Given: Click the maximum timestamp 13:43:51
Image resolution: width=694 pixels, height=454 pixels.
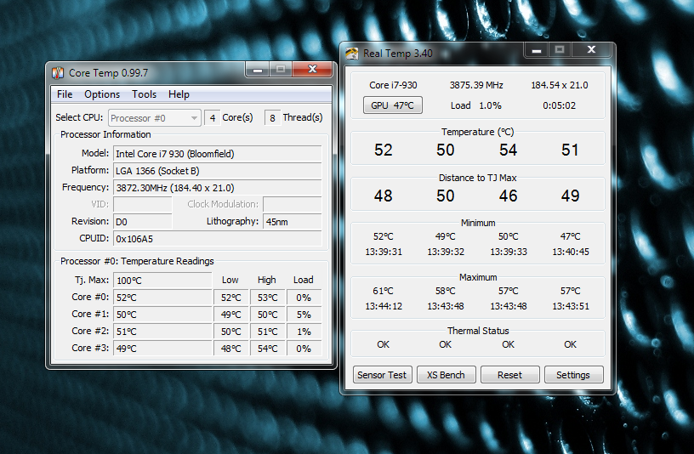Looking at the screenshot, I should pos(571,306).
